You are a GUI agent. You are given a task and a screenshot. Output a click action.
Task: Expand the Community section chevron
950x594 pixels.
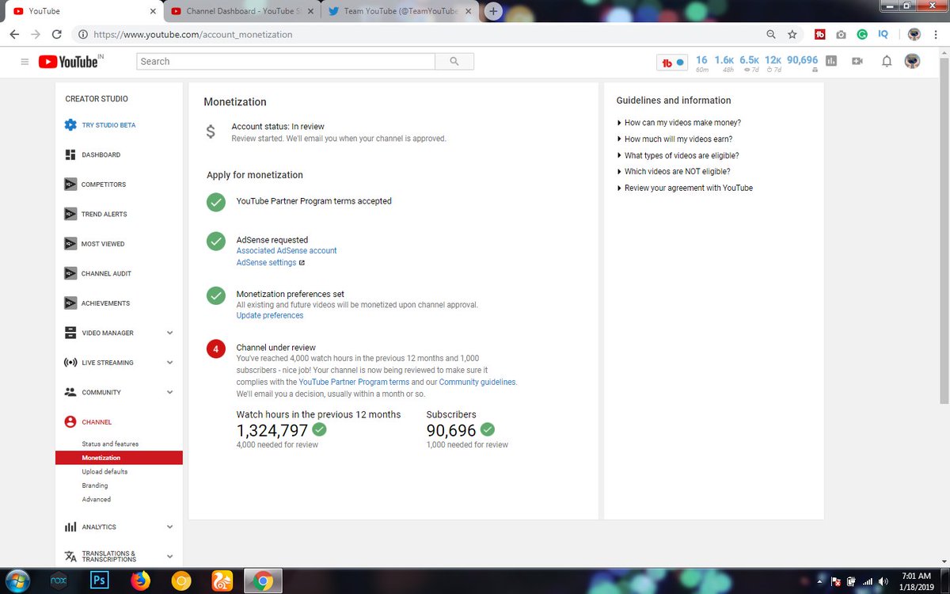point(169,392)
